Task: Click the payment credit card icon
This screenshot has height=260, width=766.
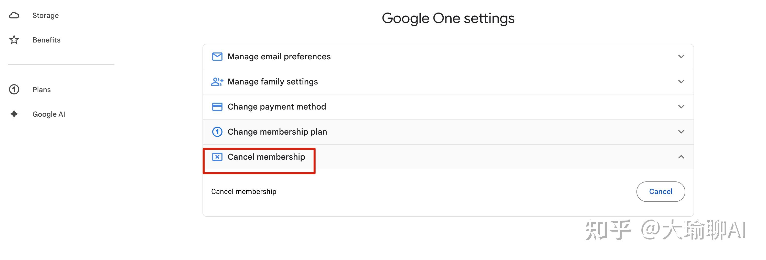Action: click(x=217, y=107)
